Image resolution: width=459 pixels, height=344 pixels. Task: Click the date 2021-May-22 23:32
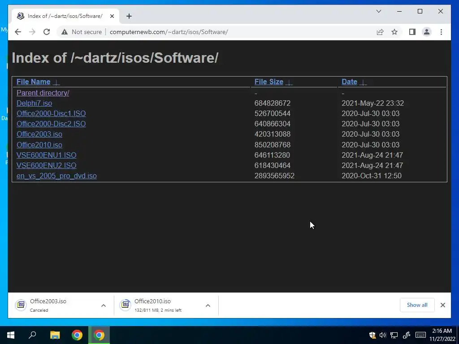pos(372,103)
